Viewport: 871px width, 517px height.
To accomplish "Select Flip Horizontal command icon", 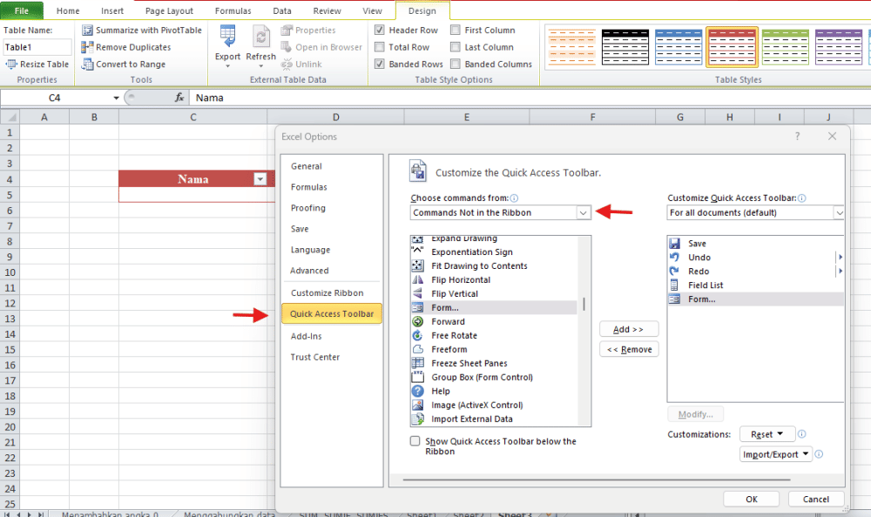I will pyautogui.click(x=417, y=279).
